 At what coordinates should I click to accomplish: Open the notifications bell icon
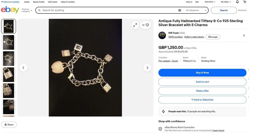click(237, 2)
